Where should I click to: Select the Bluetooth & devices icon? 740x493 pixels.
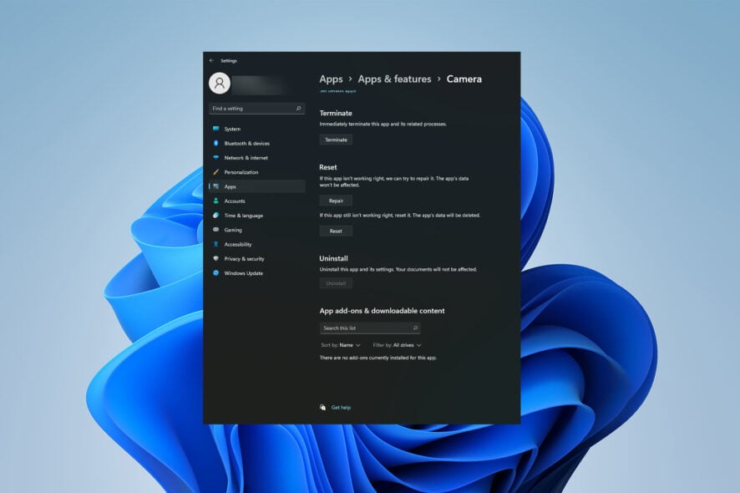pyautogui.click(x=215, y=143)
